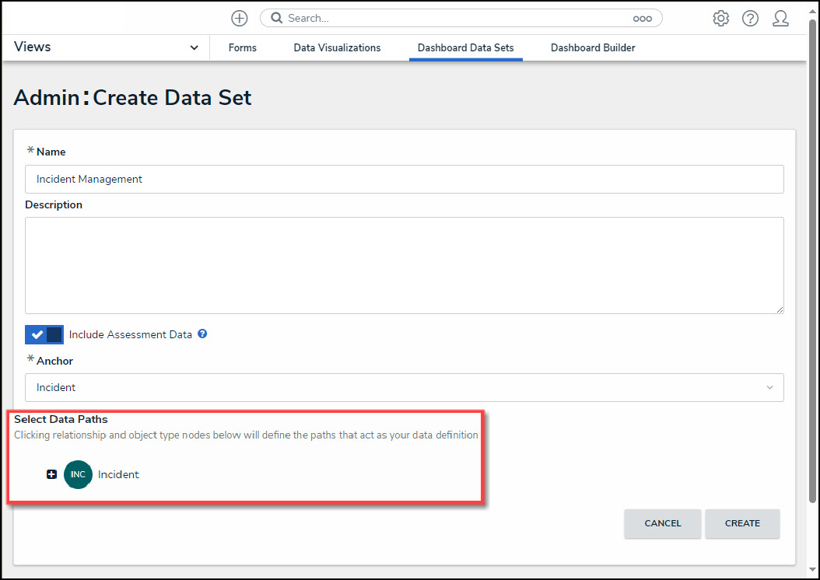Click the INC Incident object circle

coord(78,474)
